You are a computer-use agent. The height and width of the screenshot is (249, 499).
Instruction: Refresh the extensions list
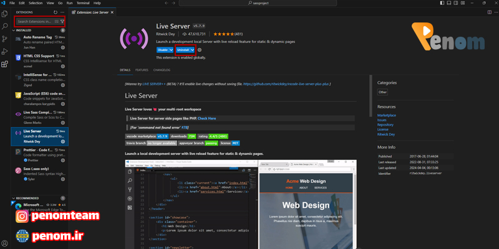click(x=56, y=12)
